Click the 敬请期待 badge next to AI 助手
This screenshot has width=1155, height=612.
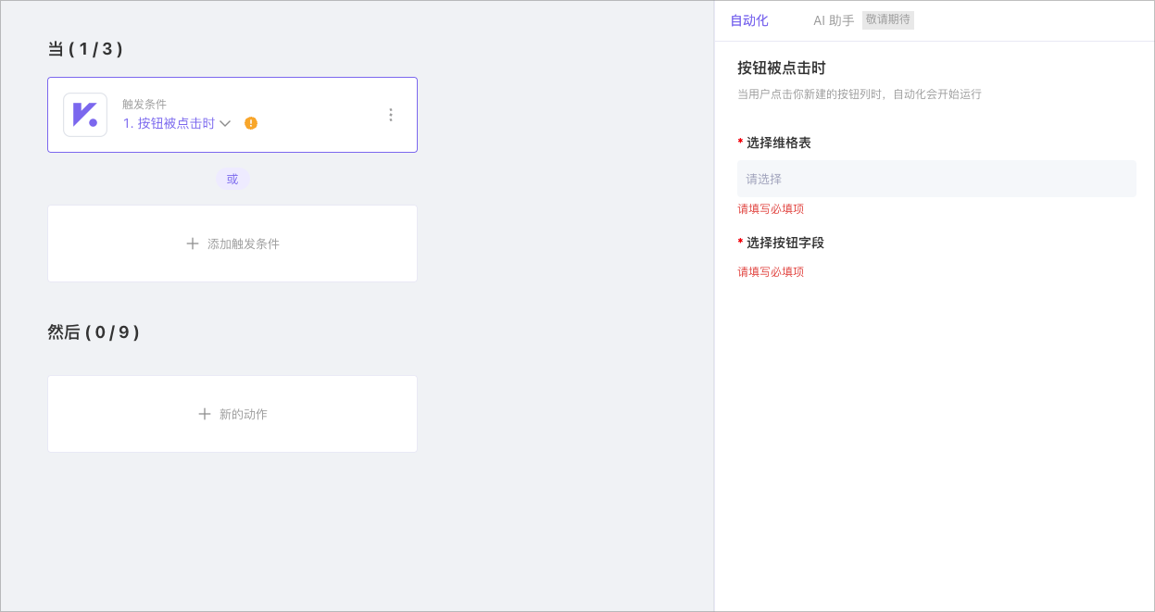coord(886,19)
